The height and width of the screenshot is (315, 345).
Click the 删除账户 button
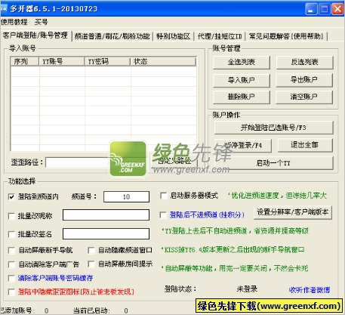pyautogui.click(x=242, y=97)
